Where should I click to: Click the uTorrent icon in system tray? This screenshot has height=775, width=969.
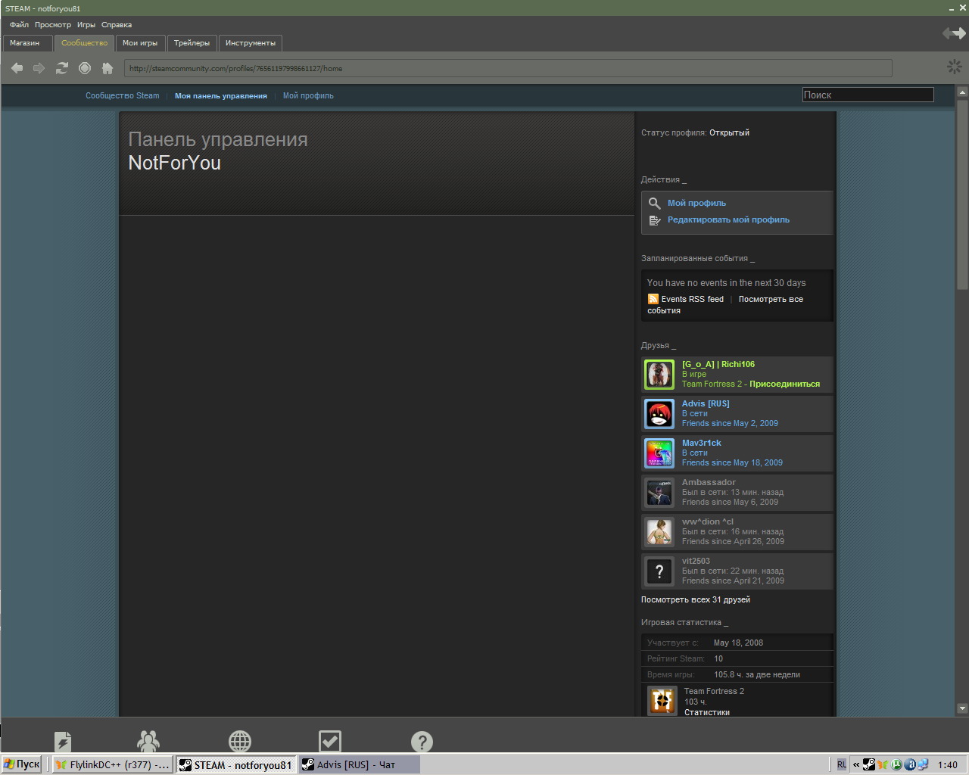[x=896, y=764]
